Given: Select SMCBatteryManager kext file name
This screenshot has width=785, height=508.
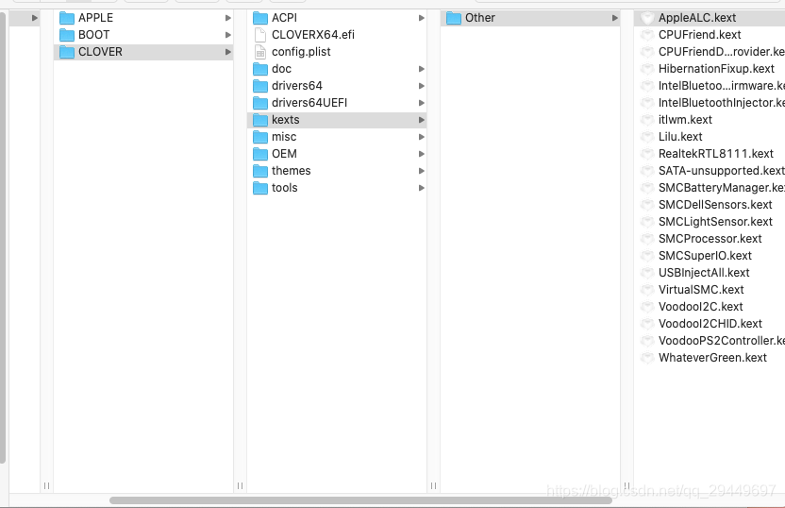Looking at the screenshot, I should tap(722, 188).
